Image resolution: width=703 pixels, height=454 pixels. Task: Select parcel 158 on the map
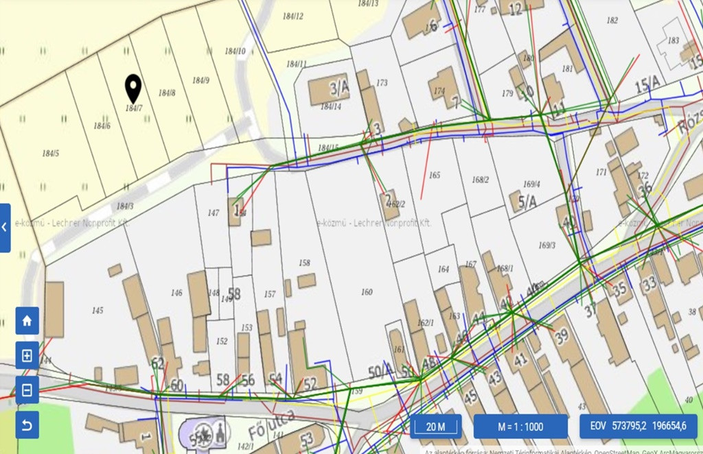(304, 263)
